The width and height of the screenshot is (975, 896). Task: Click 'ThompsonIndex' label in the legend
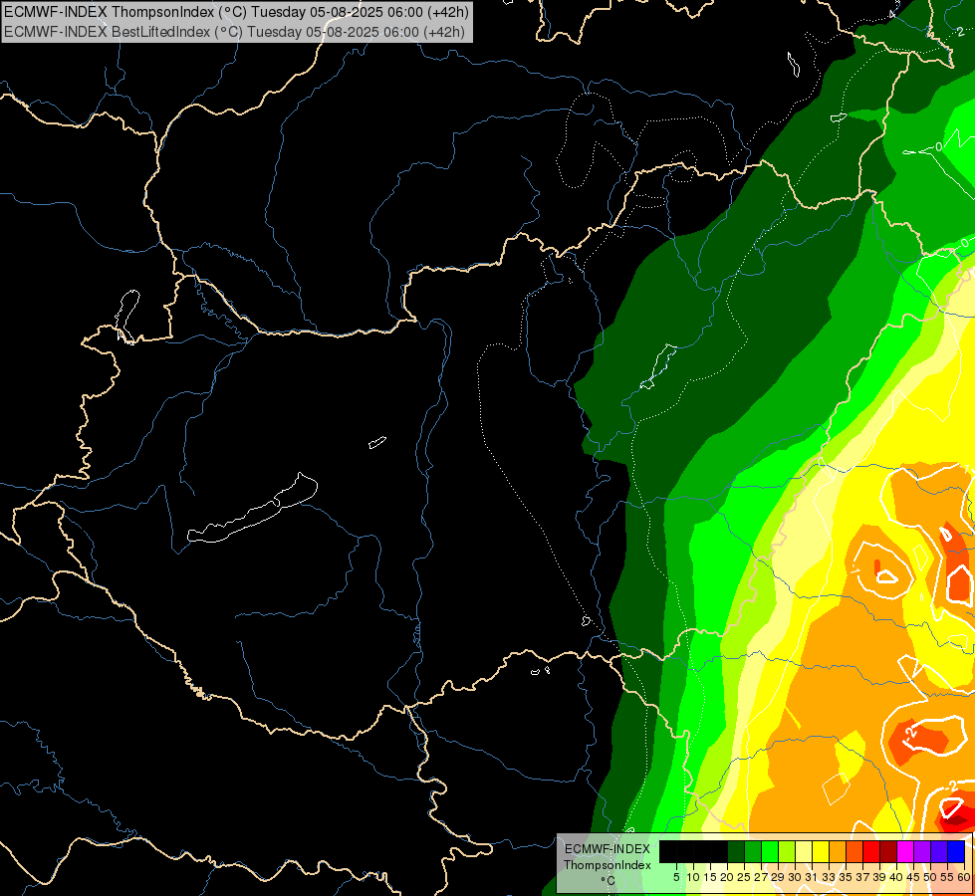click(x=607, y=865)
